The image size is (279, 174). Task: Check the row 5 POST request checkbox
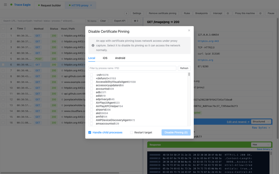(3, 59)
